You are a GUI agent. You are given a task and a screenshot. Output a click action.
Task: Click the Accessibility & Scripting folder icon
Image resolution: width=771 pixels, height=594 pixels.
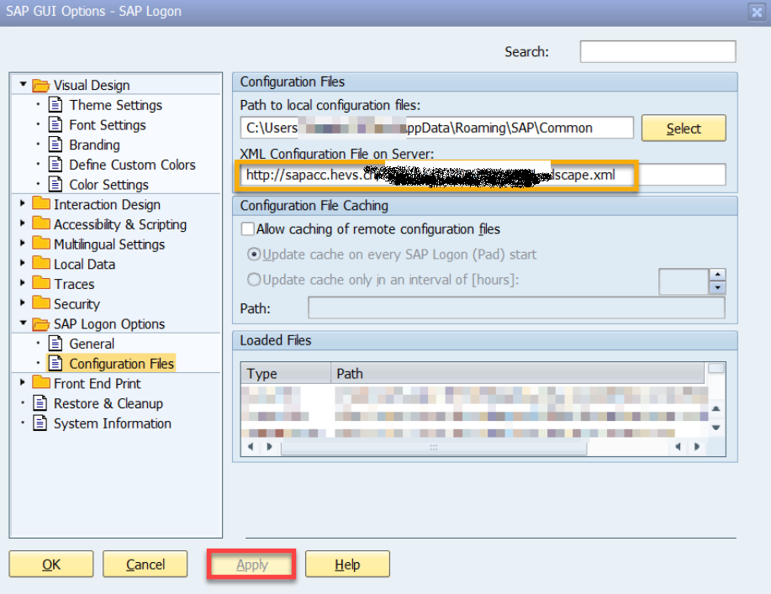pos(41,223)
